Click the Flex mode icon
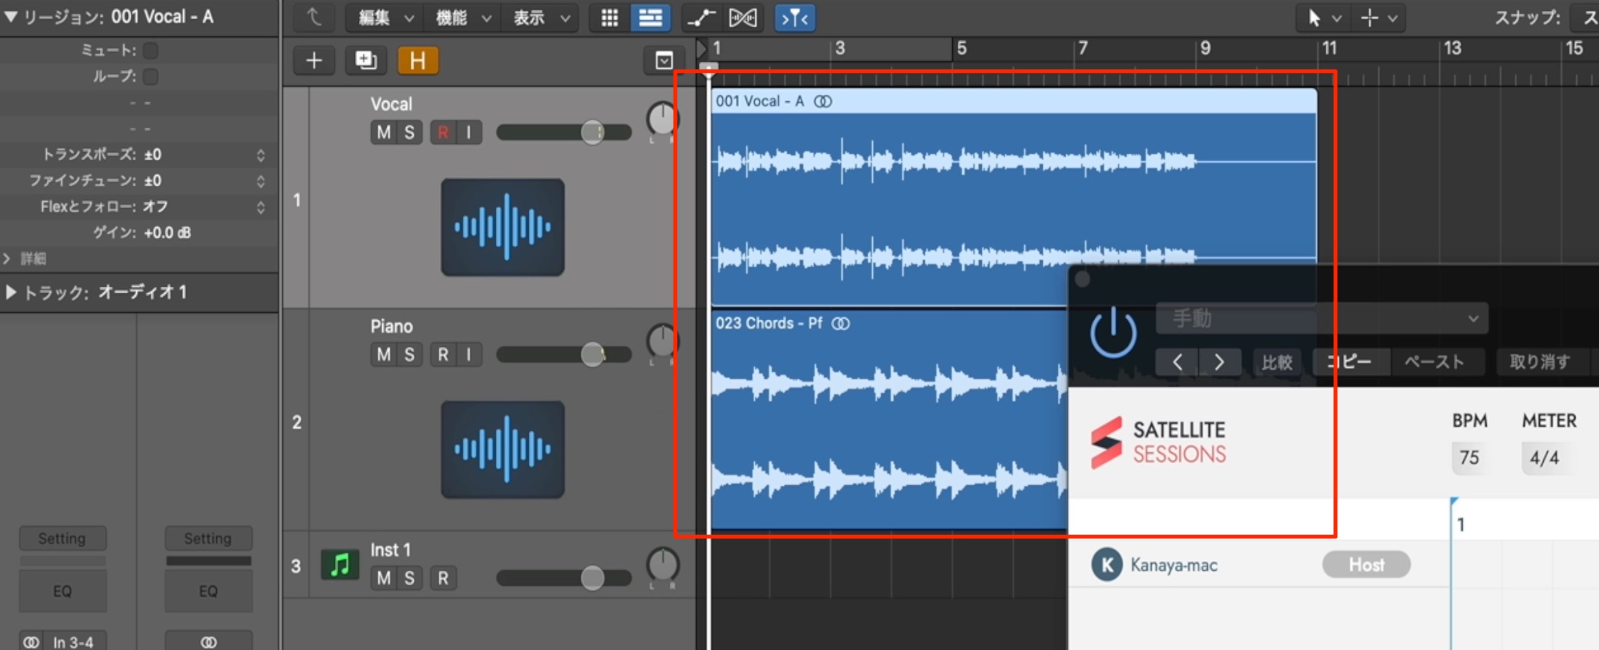This screenshot has width=1599, height=650. tap(743, 18)
